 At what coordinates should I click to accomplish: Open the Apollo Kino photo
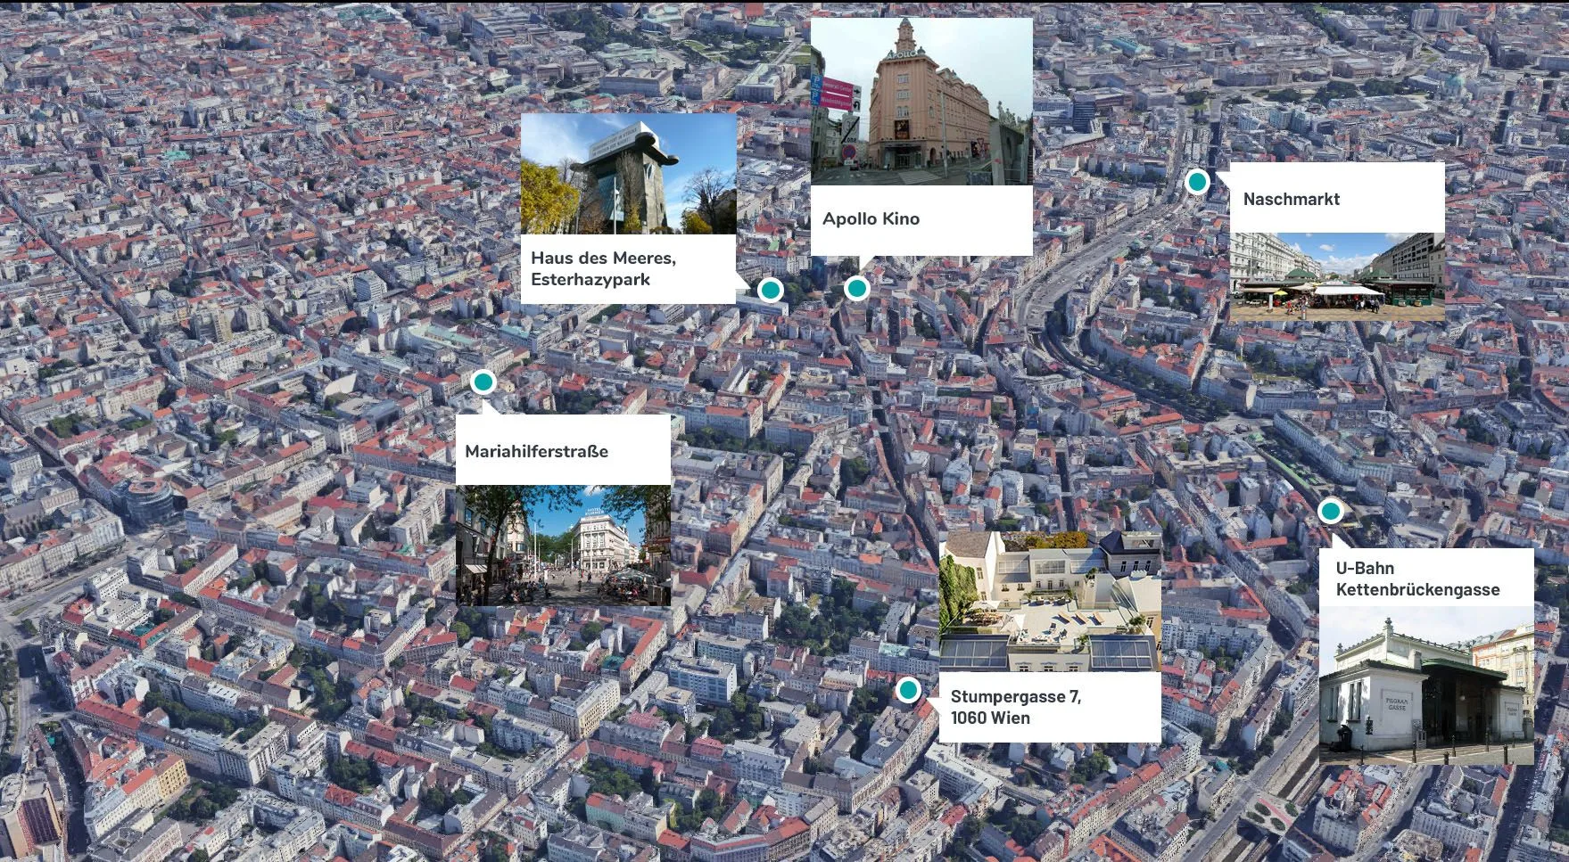coord(923,94)
